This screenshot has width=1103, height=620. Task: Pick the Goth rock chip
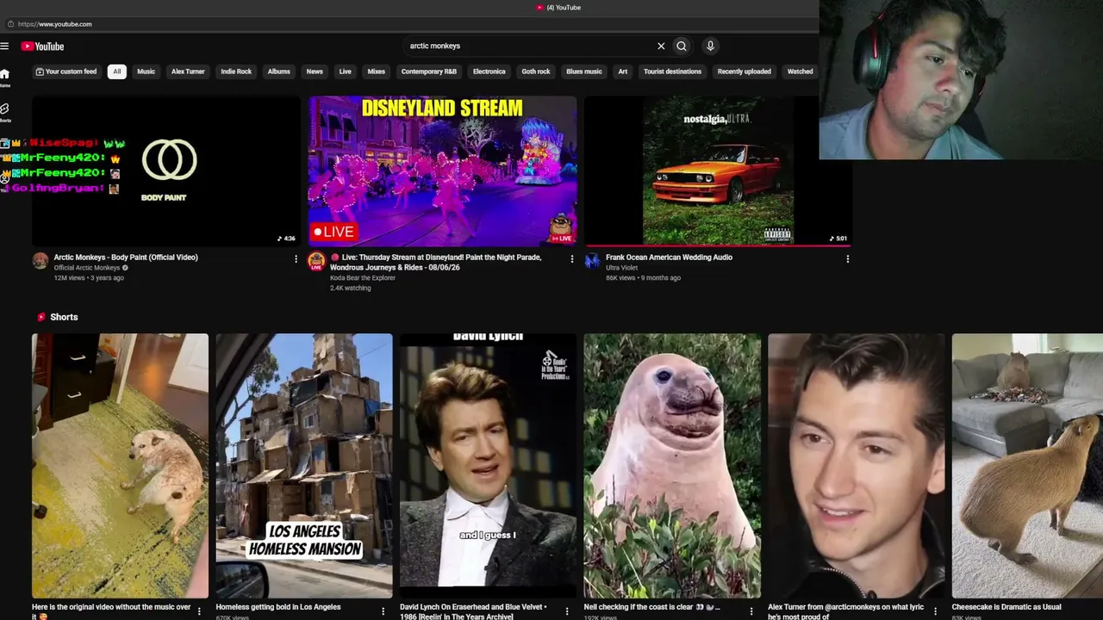pos(536,71)
